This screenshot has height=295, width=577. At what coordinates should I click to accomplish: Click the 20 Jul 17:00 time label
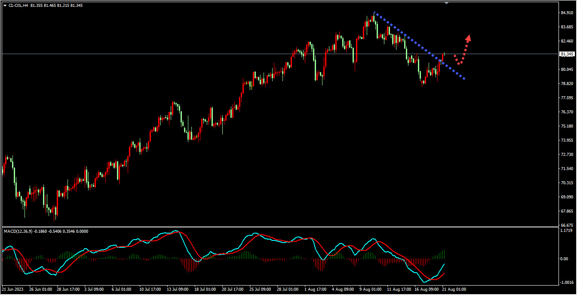tap(232, 289)
